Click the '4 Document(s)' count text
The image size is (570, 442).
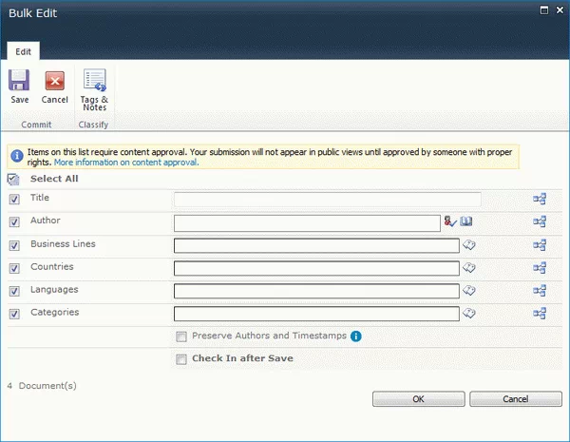[42, 386]
